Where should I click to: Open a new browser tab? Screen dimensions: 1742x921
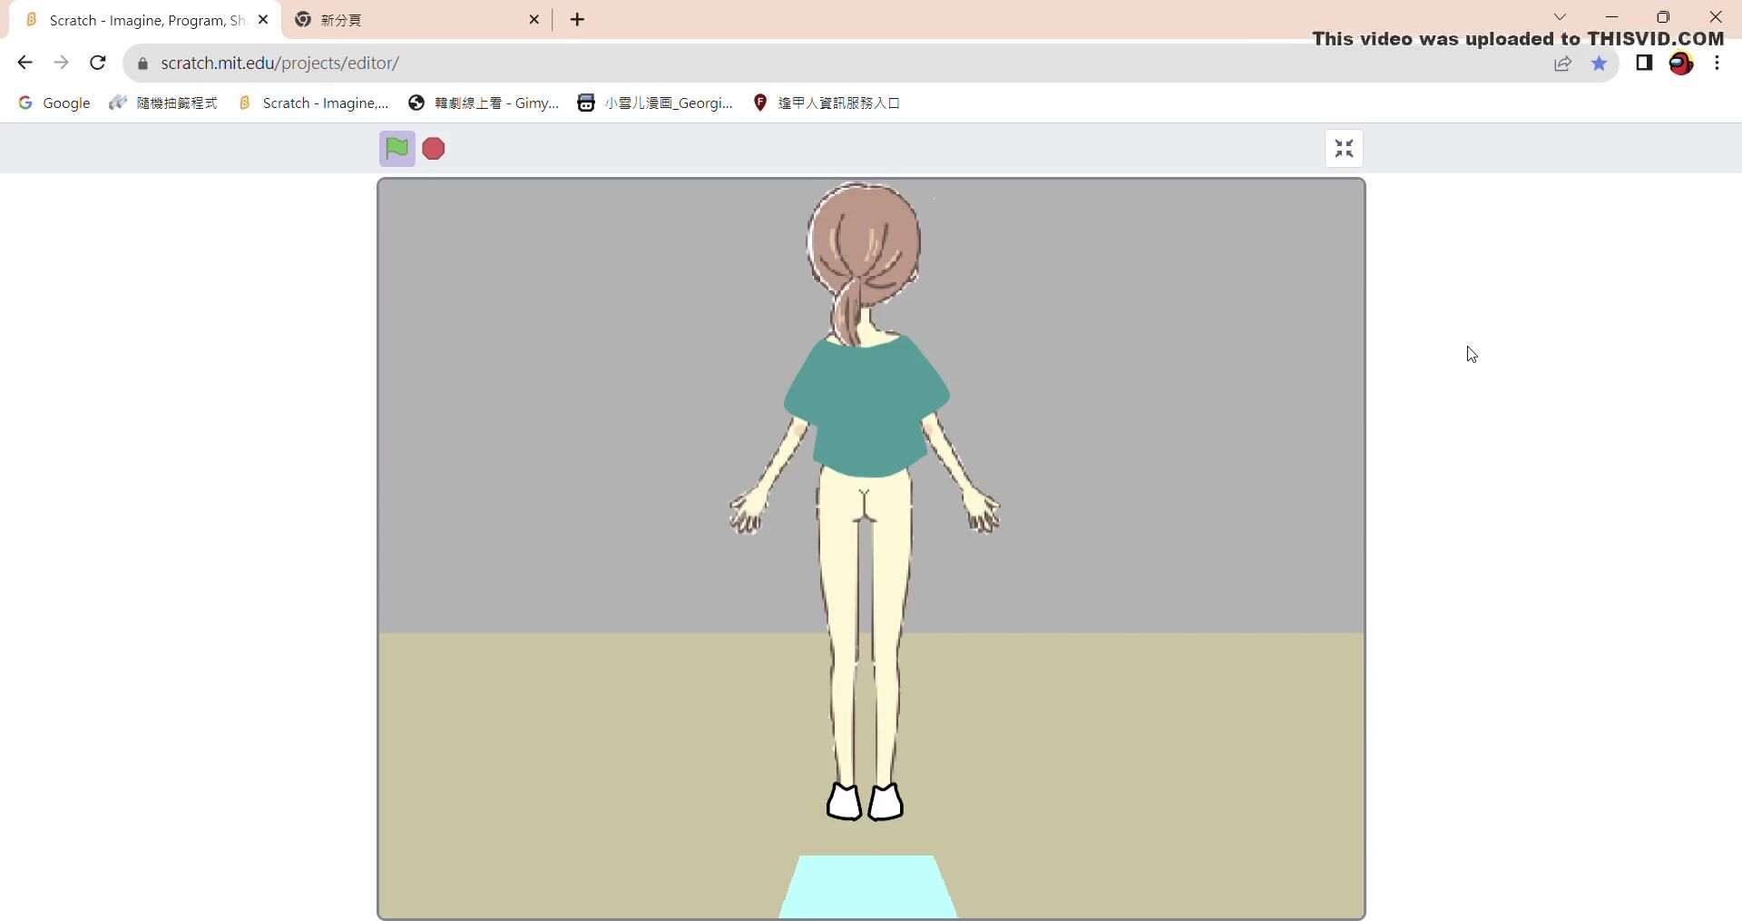pos(578,20)
